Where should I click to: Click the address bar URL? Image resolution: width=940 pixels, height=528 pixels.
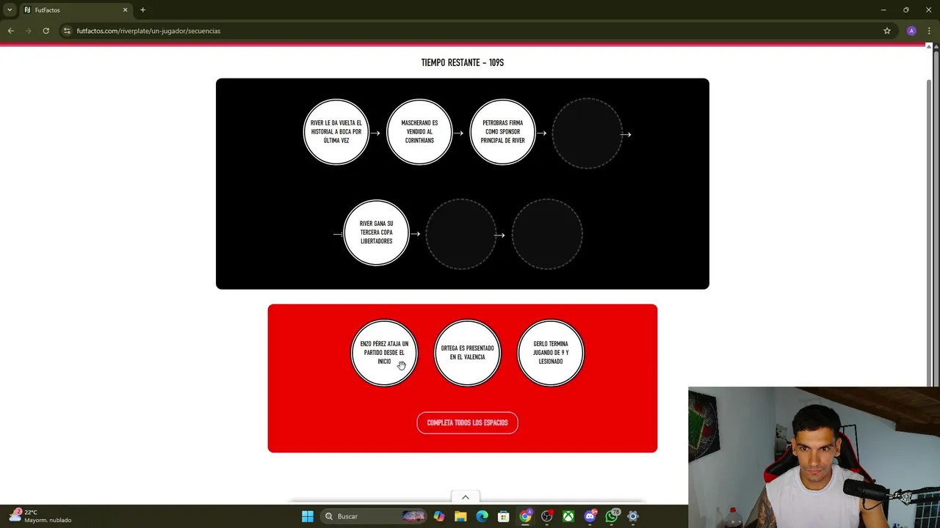coord(148,31)
